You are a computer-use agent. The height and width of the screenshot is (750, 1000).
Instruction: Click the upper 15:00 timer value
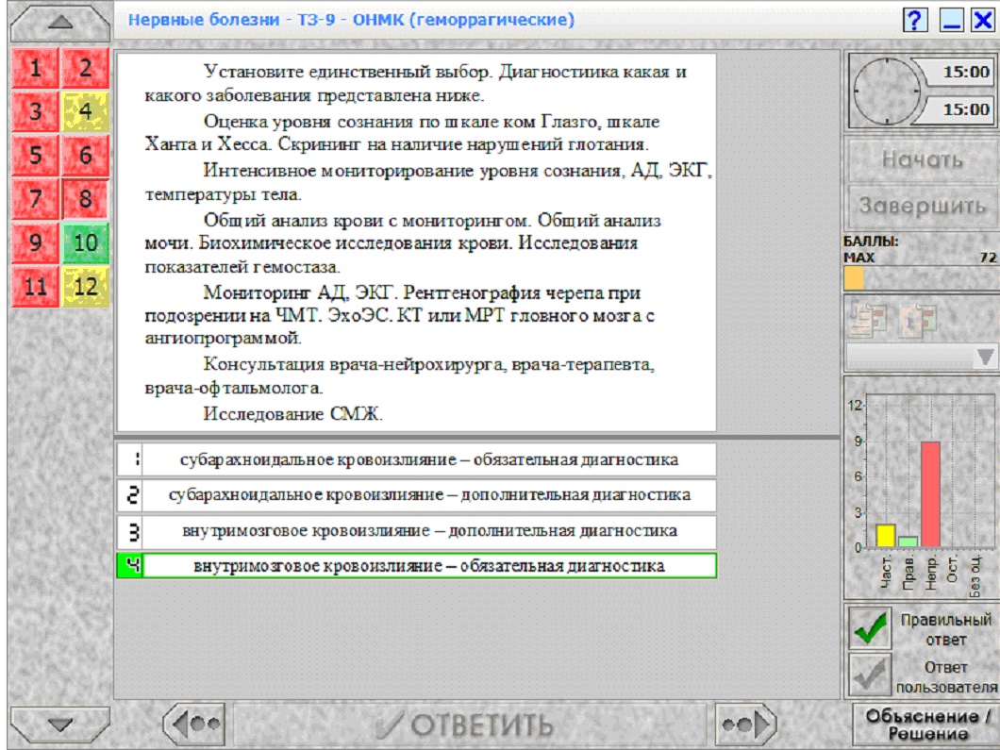tap(966, 72)
